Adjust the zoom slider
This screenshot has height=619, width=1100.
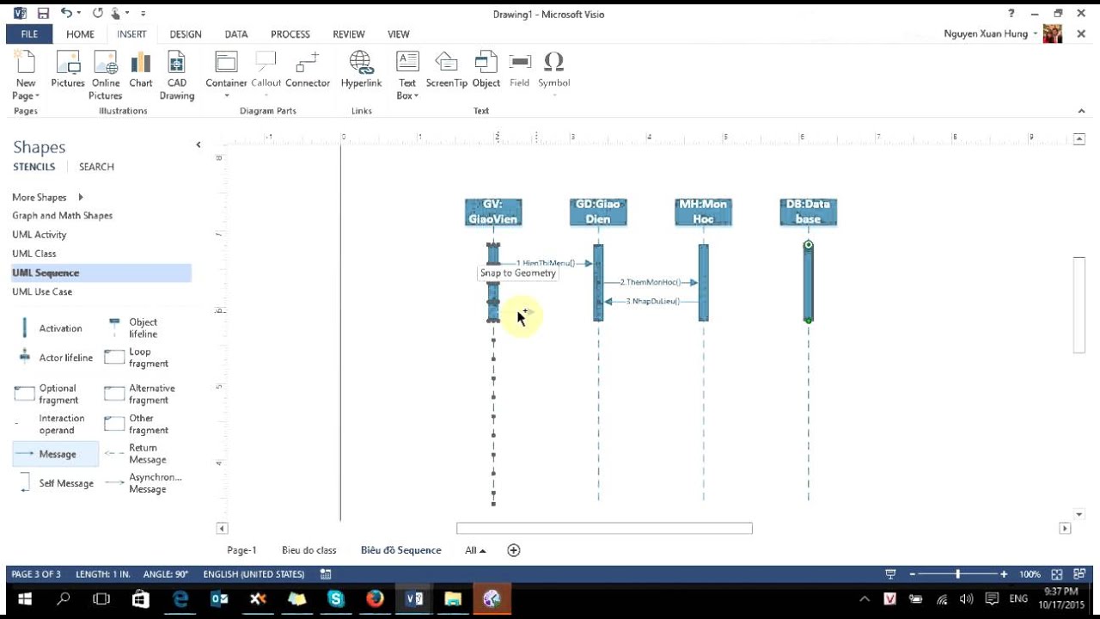(957, 574)
